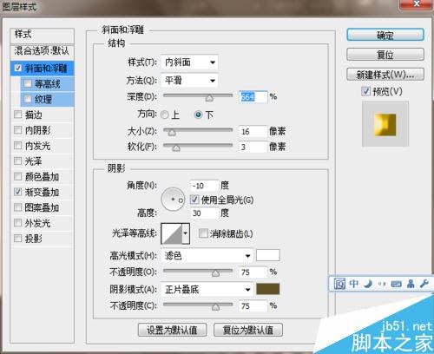
Task: Enable 消除锯齿 checkbox
Action: (x=203, y=233)
